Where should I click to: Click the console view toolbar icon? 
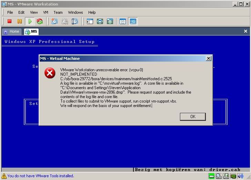pos(133,21)
